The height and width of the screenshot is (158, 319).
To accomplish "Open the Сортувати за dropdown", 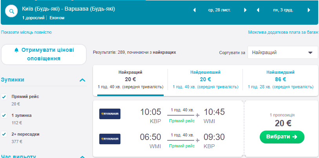I will 283,52.
